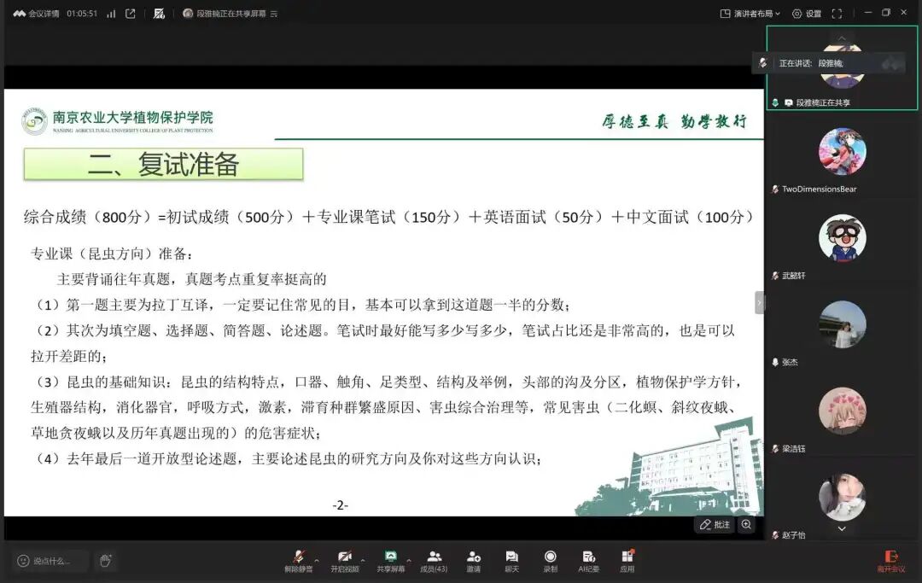Click the annotate (批注) button

715,525
